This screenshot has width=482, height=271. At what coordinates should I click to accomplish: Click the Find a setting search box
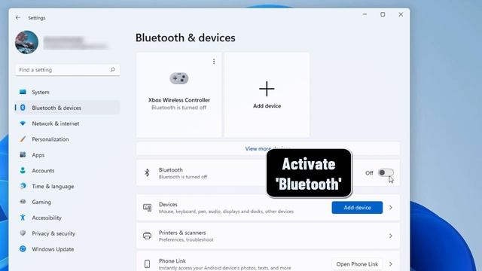coord(67,70)
